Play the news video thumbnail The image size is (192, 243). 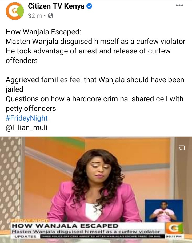(96, 190)
